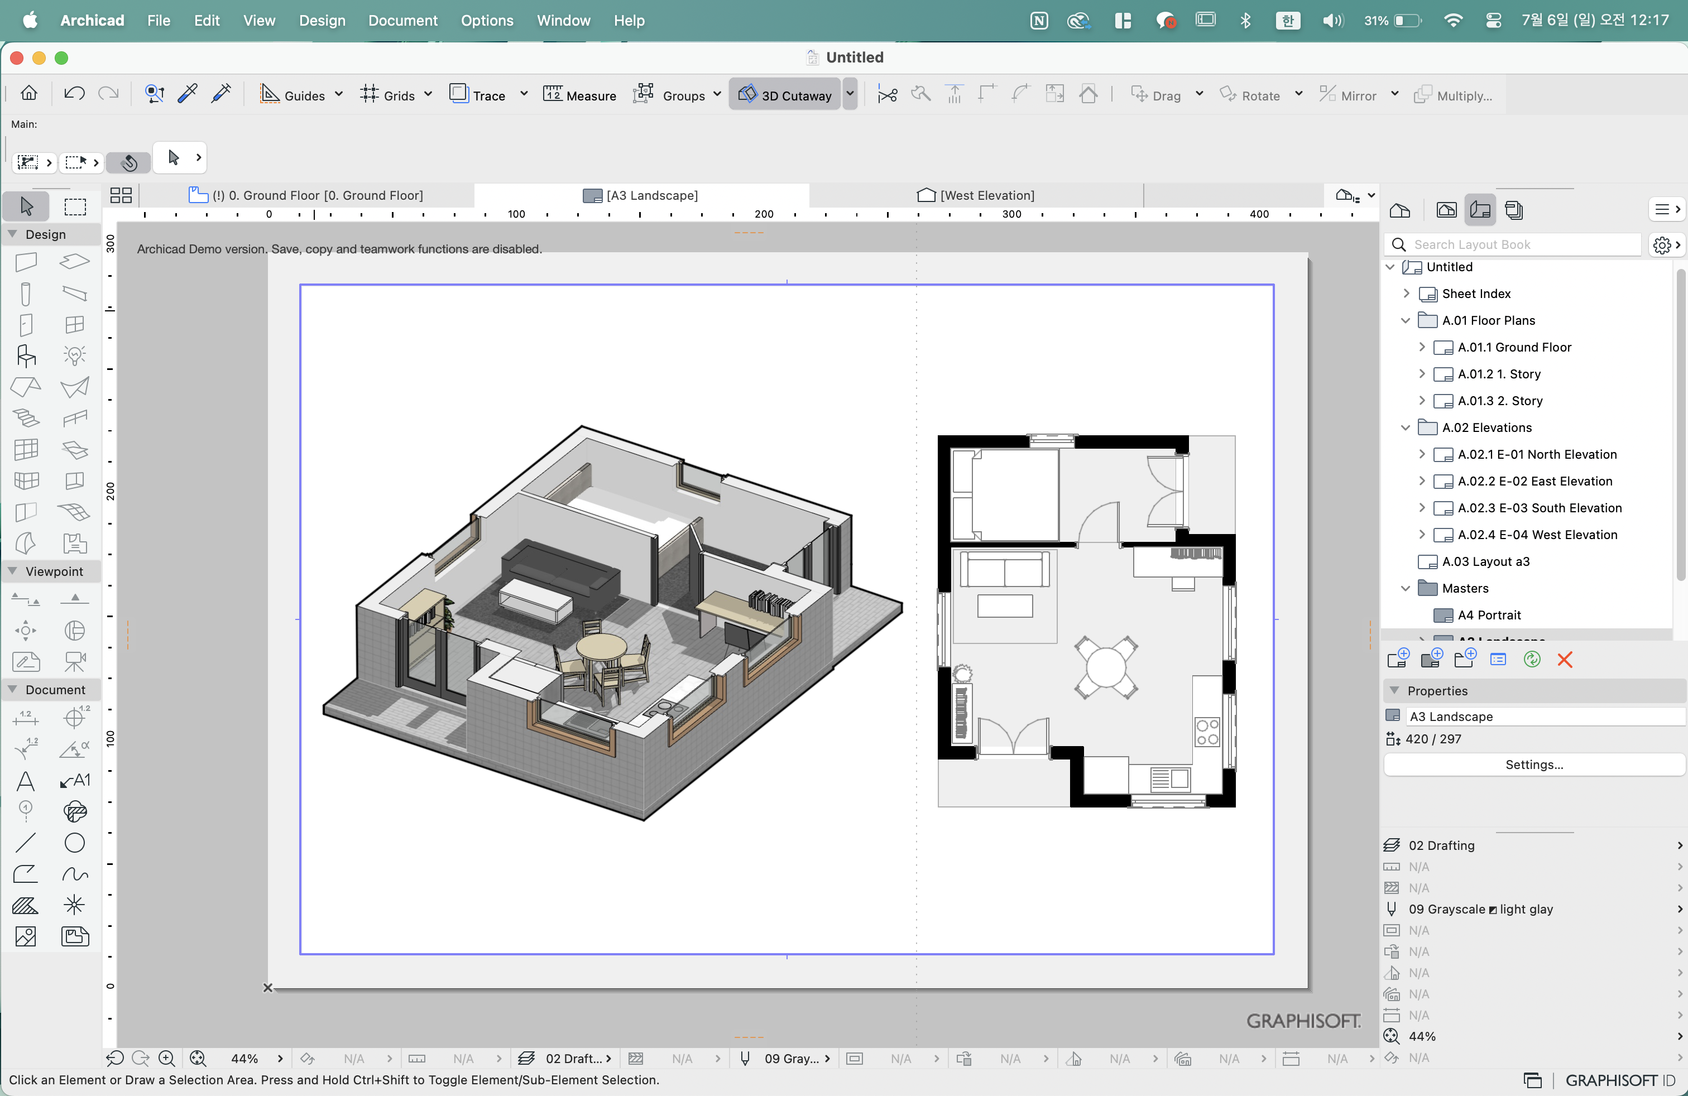
Task: Select the Fill hatch tool
Action: 26,905
